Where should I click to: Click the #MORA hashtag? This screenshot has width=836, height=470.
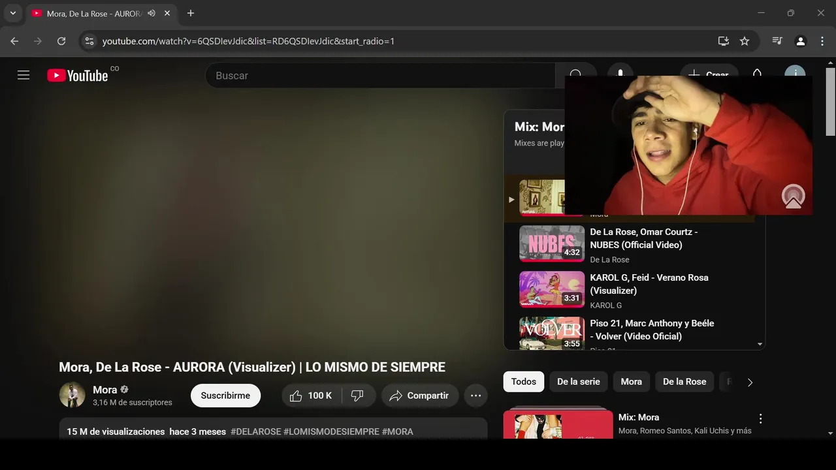(x=397, y=431)
